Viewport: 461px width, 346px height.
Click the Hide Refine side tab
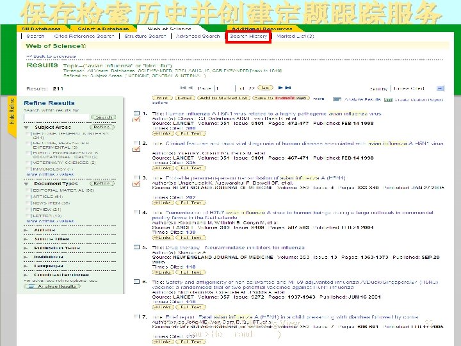(x=12, y=116)
